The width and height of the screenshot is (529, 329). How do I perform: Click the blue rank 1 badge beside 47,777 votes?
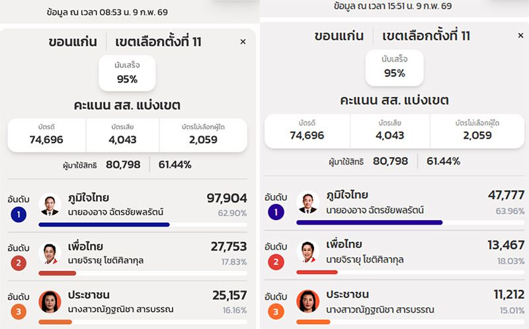(276, 211)
